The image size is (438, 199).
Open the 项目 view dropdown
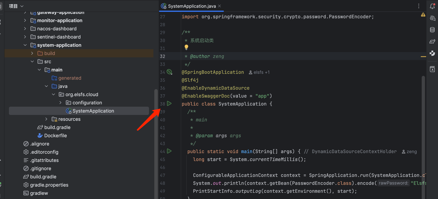tap(16, 6)
